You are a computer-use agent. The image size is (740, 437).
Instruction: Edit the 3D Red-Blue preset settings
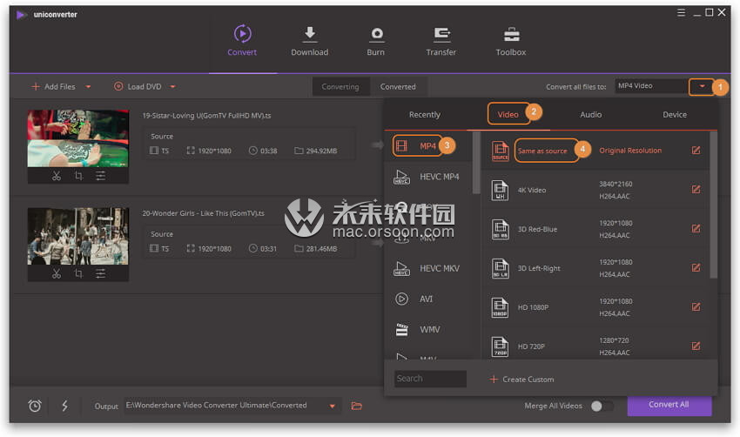click(696, 229)
